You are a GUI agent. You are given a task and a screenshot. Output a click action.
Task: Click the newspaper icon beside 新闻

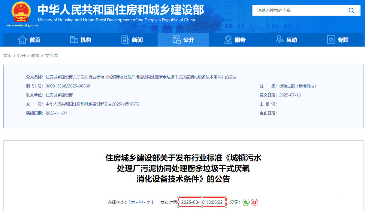pos(125,40)
